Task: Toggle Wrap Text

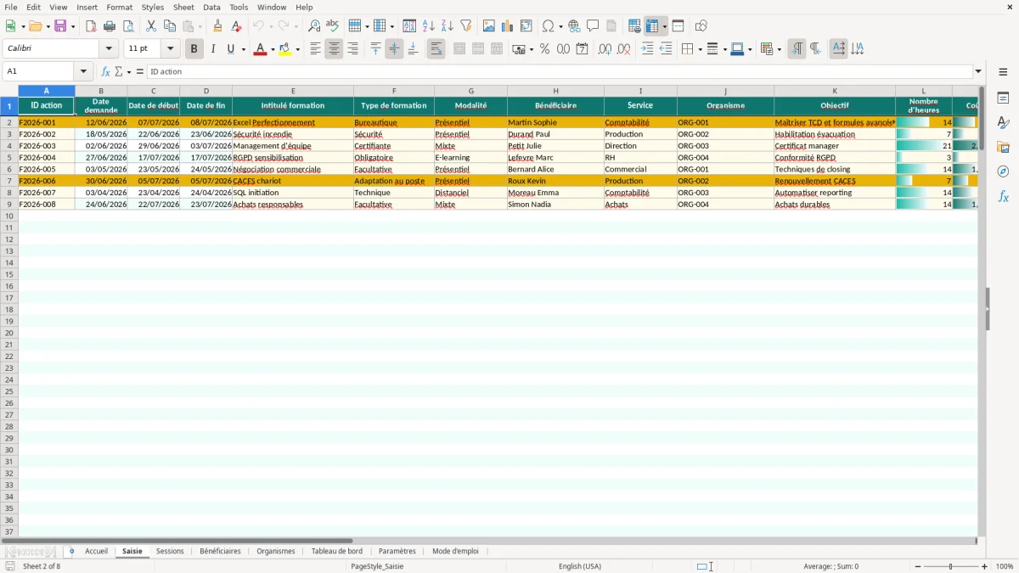Action: [436, 49]
